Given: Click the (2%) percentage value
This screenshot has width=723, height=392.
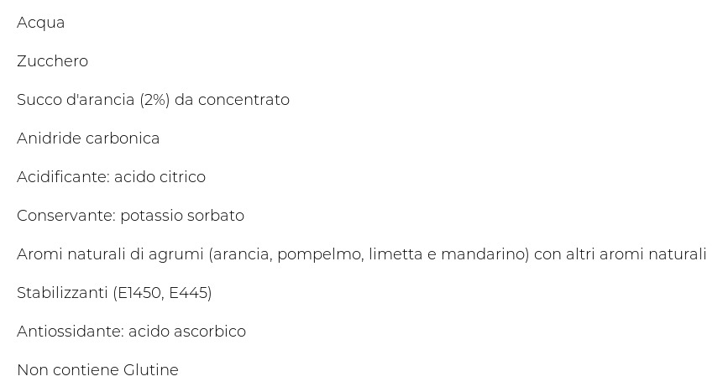Looking at the screenshot, I should 155,100.
